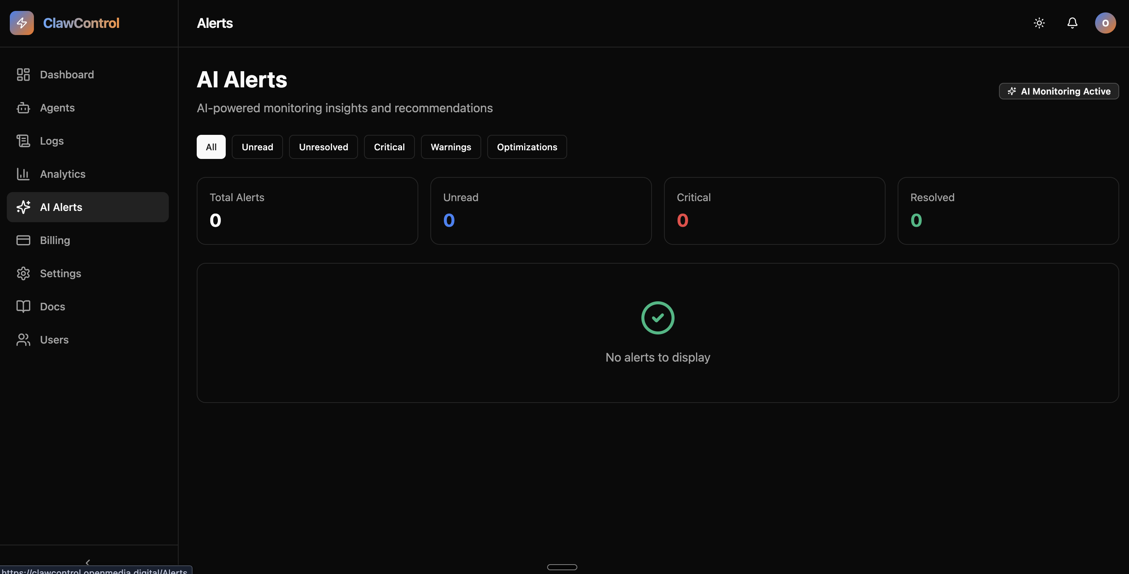Open Billing via the card icon
Screen dimensions: 1129x574
23,240
